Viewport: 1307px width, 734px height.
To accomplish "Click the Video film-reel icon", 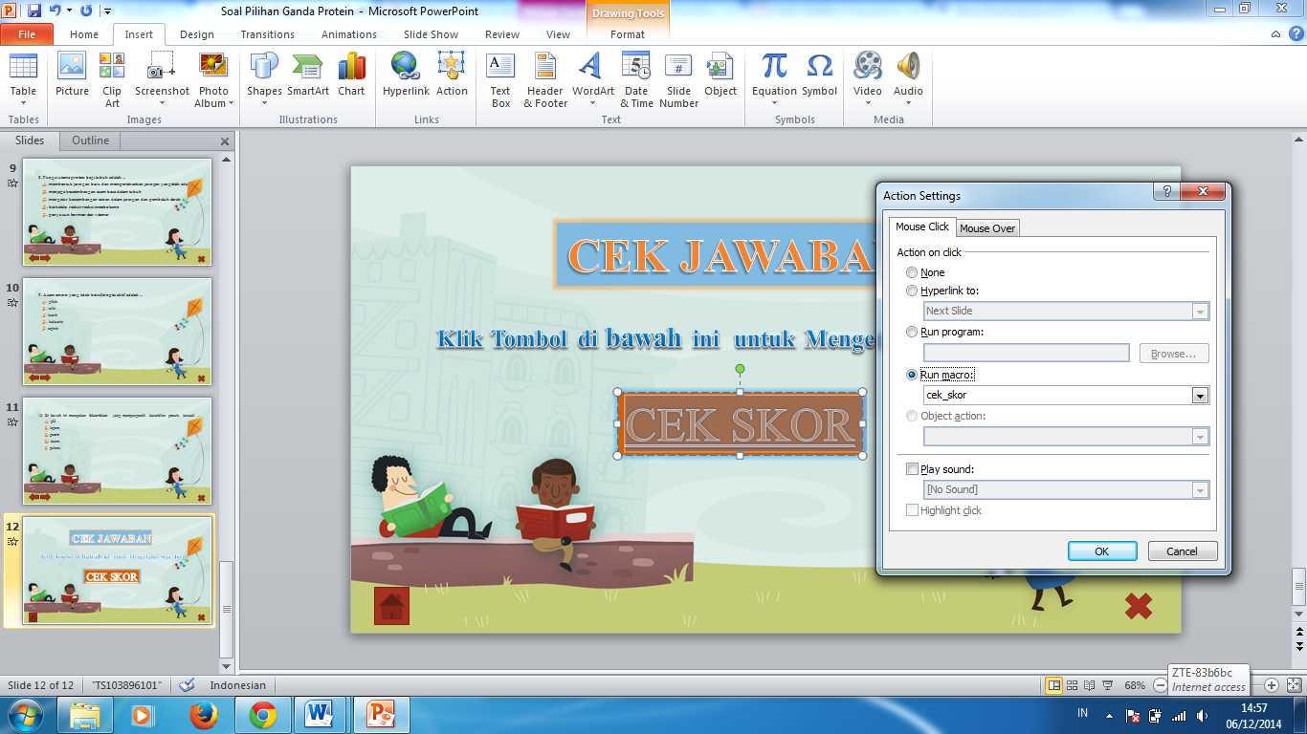I will [868, 67].
